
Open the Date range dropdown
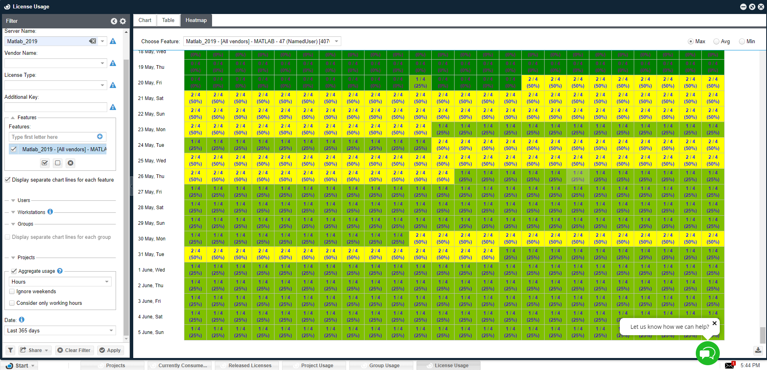click(x=111, y=330)
